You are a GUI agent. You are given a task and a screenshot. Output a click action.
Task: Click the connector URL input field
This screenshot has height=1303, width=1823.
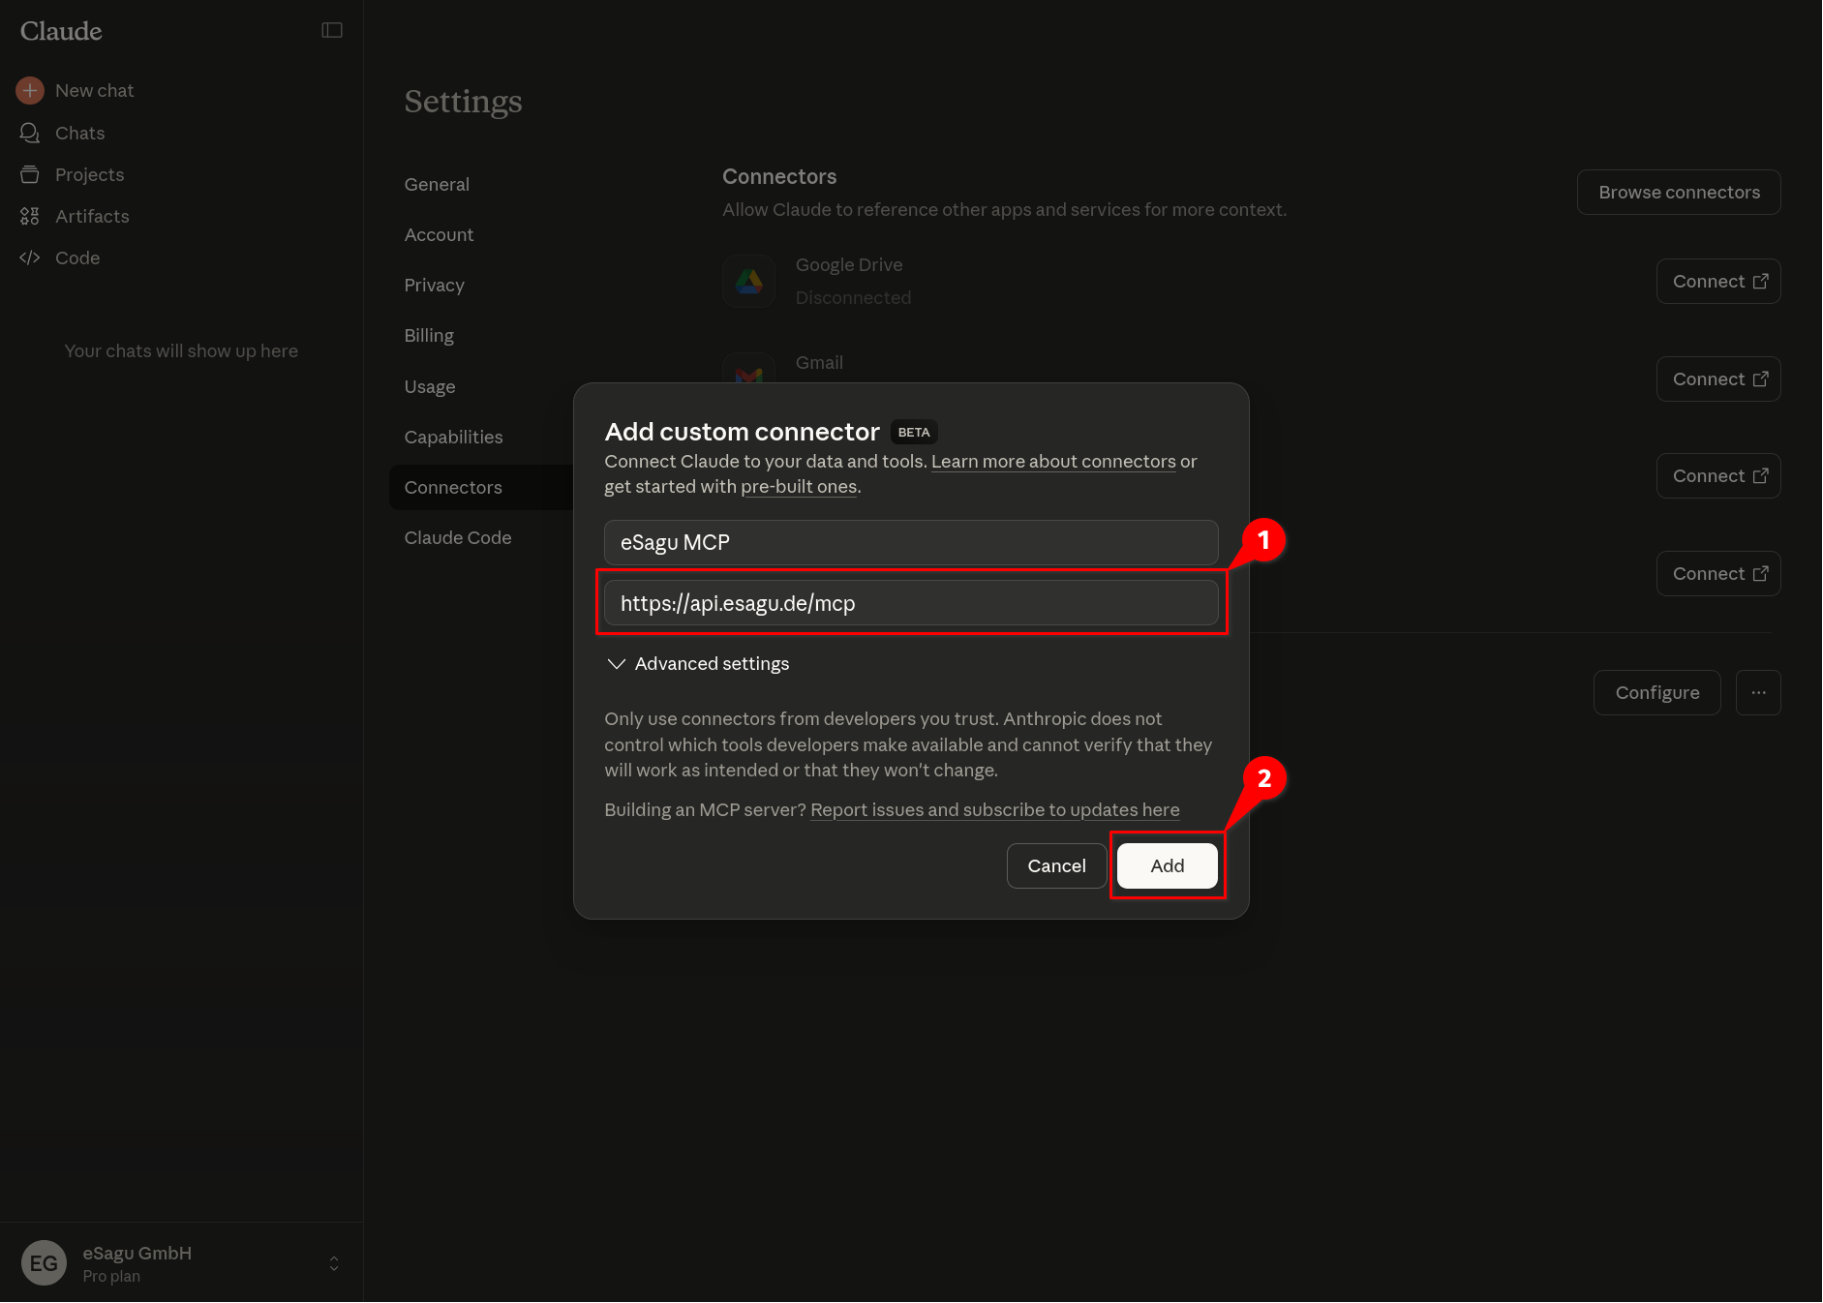[910, 603]
